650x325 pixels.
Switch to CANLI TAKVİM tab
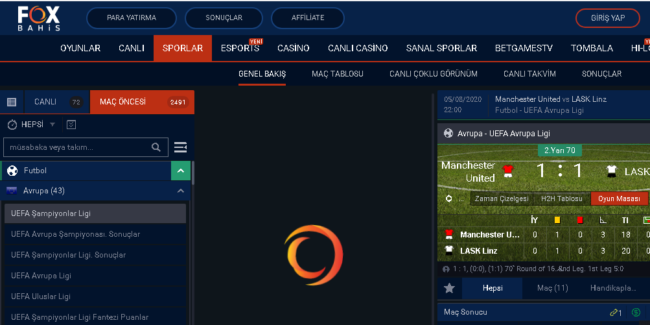click(x=529, y=74)
